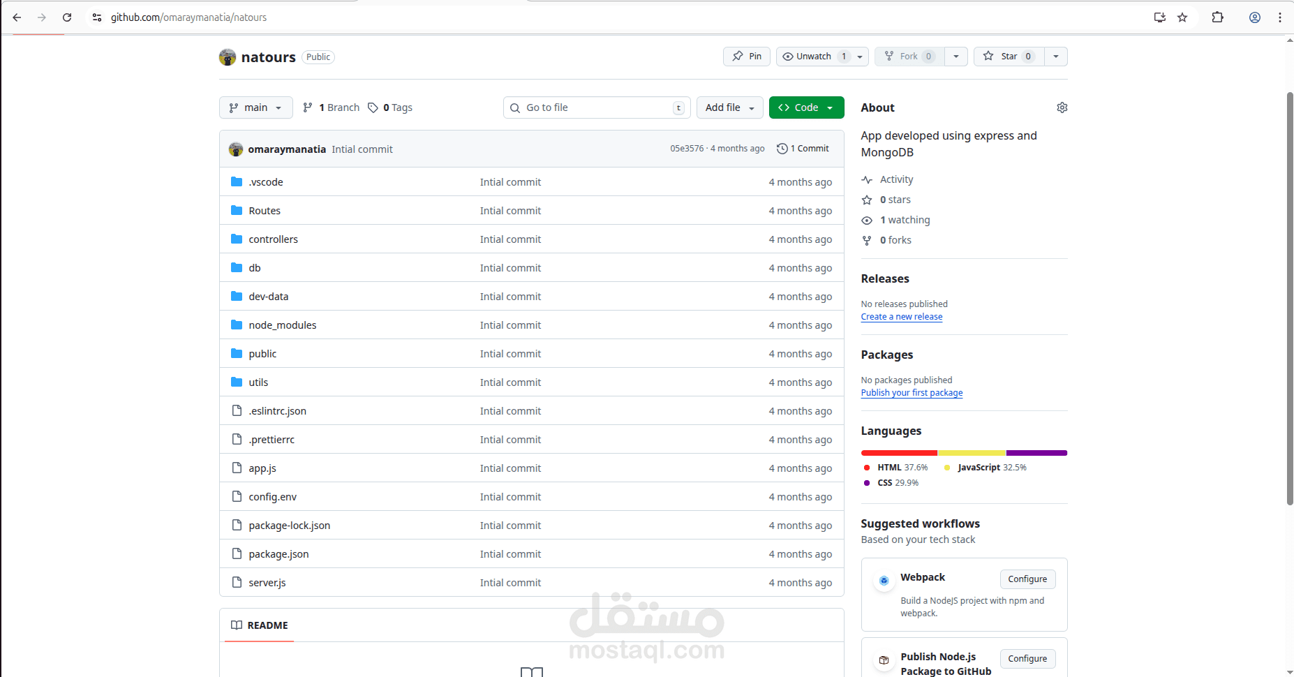Click install app icon in address bar
Screen dimensions: 1294x677
pos(1160,17)
